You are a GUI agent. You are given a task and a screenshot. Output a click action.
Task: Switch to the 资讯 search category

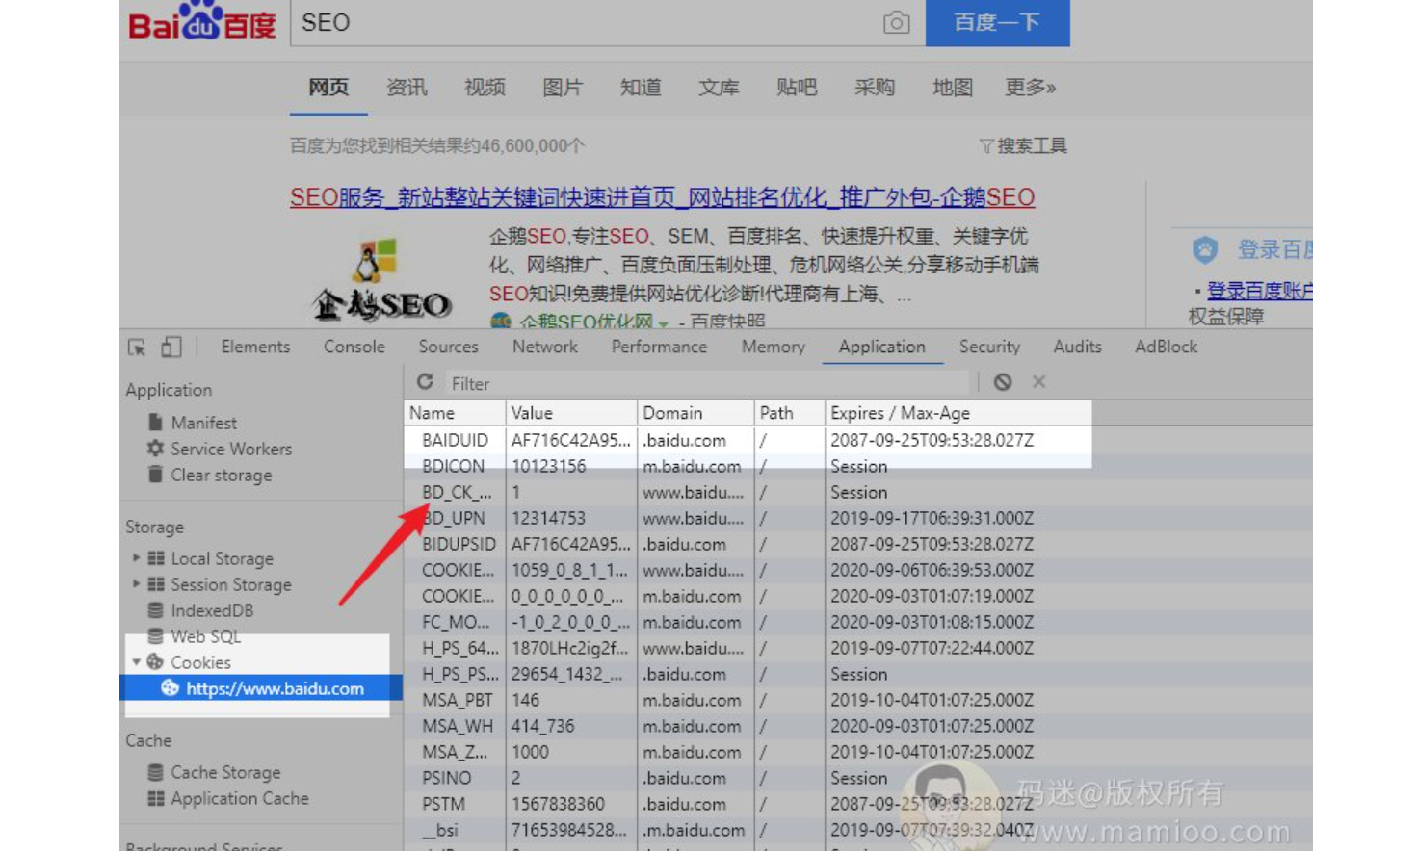[407, 88]
